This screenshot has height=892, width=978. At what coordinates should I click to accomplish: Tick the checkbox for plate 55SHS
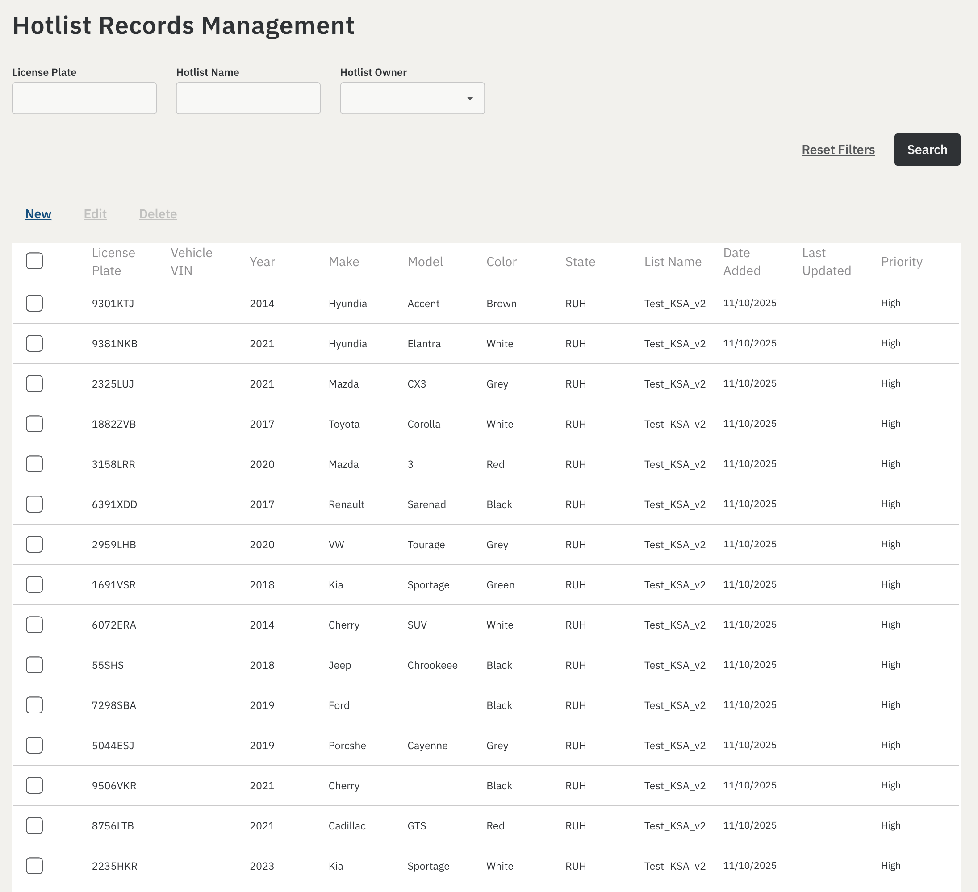coord(34,665)
